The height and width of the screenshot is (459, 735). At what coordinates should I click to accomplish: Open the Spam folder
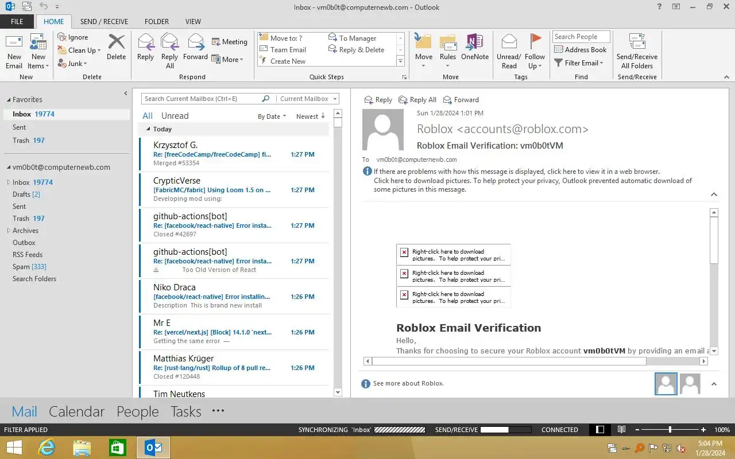29,267
